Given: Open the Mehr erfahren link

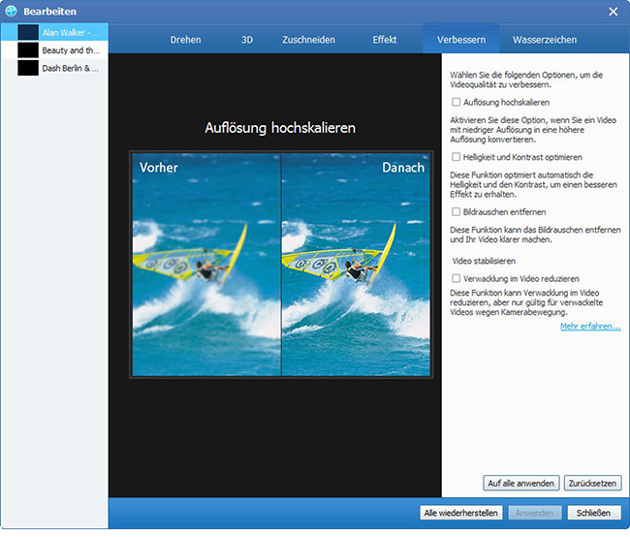Looking at the screenshot, I should pyautogui.click(x=589, y=327).
